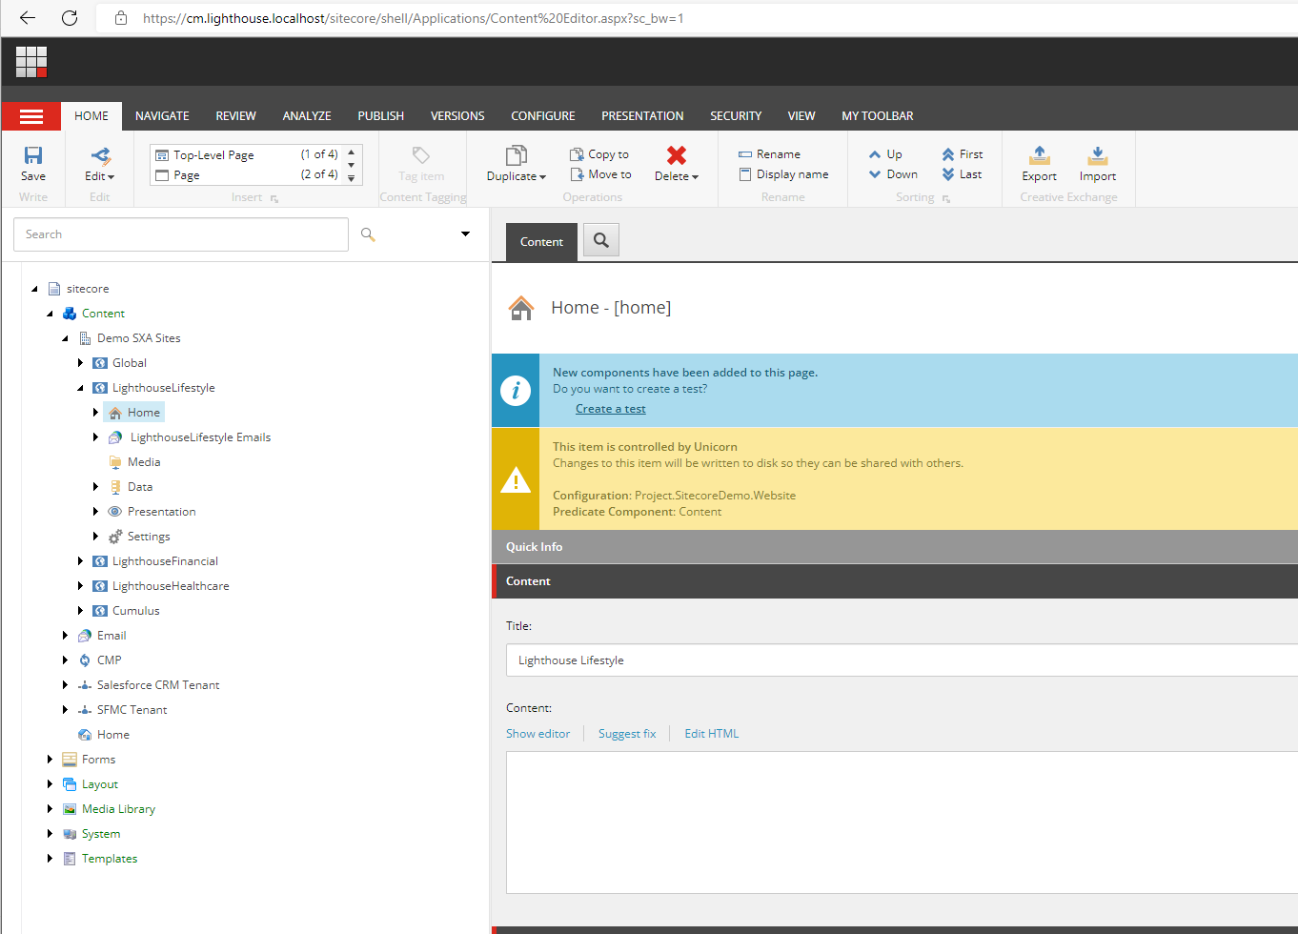The height and width of the screenshot is (934, 1298).
Task: Switch to the NAVIGATE ribbon tab
Action: 162,116
